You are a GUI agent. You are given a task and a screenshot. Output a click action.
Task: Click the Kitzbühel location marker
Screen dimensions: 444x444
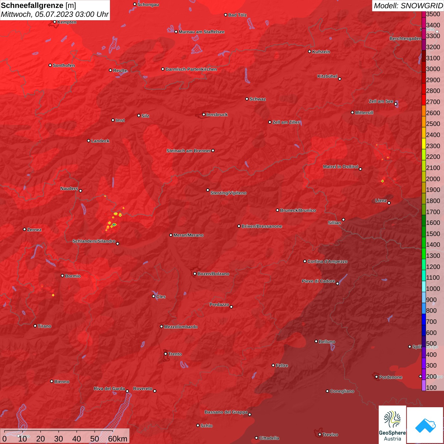(340, 79)
